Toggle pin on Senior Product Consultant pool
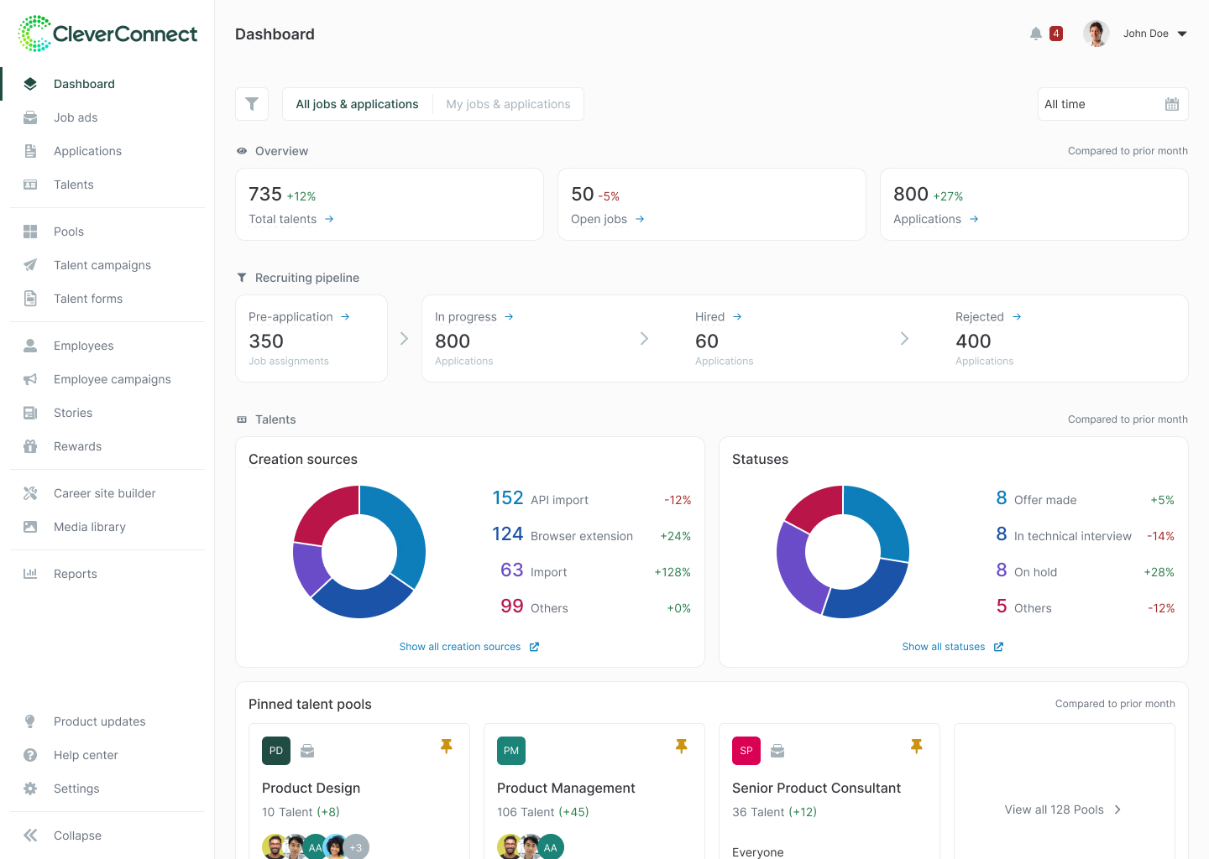1209x859 pixels. click(x=917, y=746)
